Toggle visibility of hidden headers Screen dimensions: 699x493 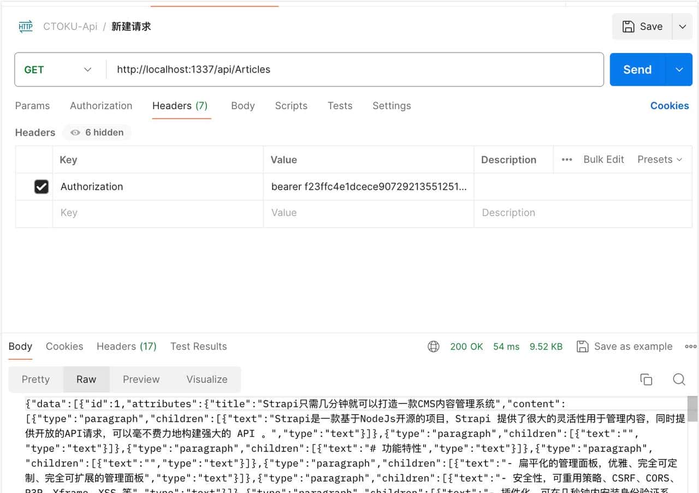coord(97,132)
